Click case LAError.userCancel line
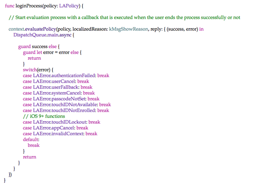 56,81
